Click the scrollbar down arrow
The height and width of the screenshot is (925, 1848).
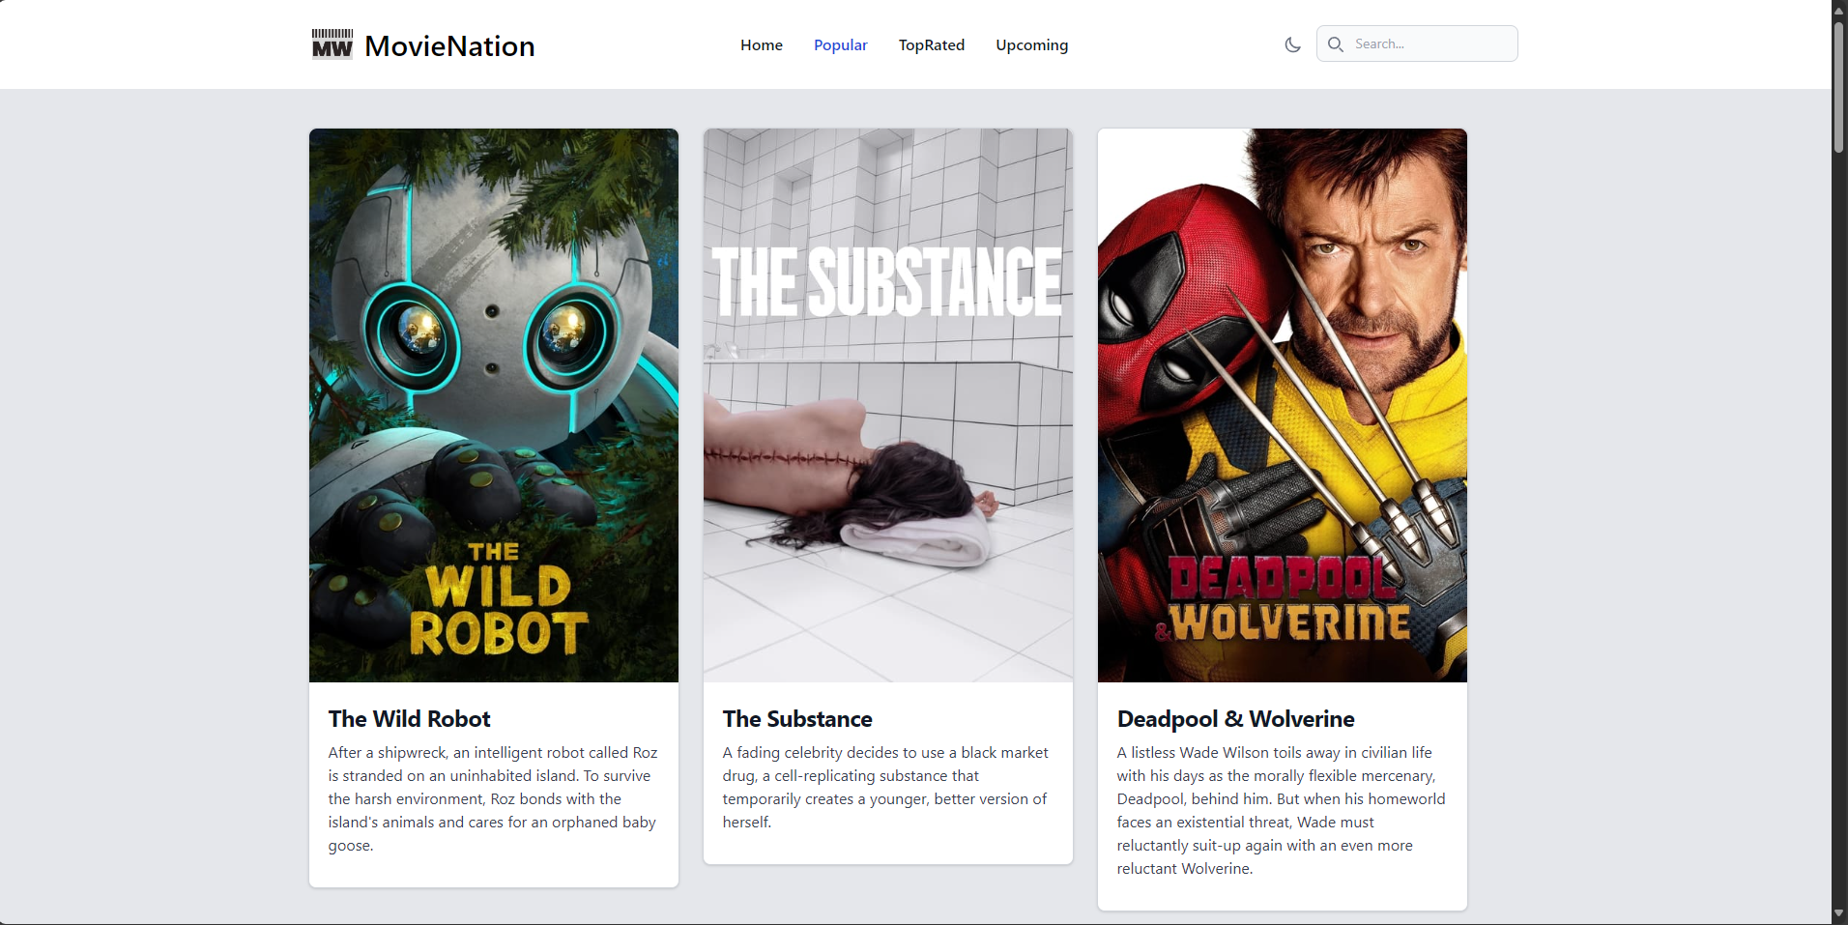(1839, 914)
